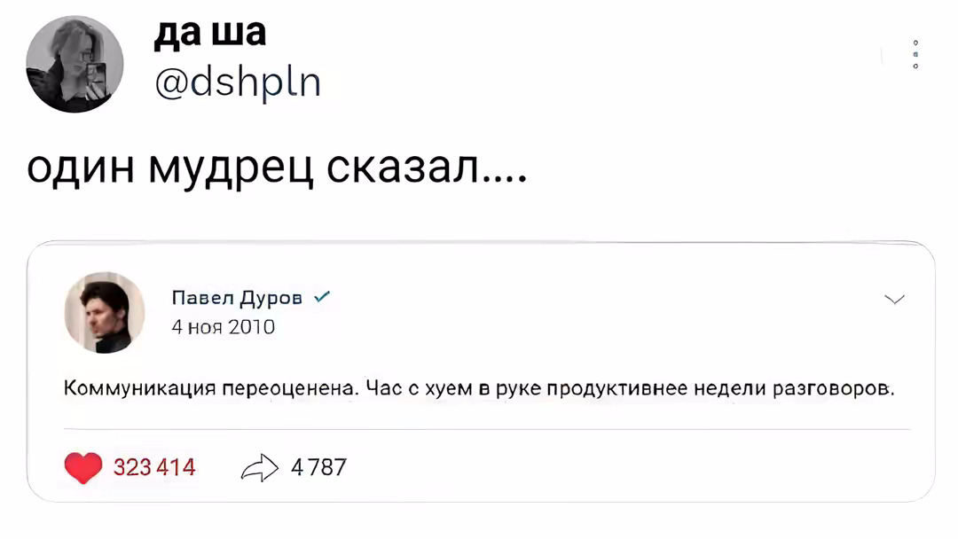Screen dimensions: 958x539
Task: Click the 4 787 shares count
Action: [x=317, y=467]
